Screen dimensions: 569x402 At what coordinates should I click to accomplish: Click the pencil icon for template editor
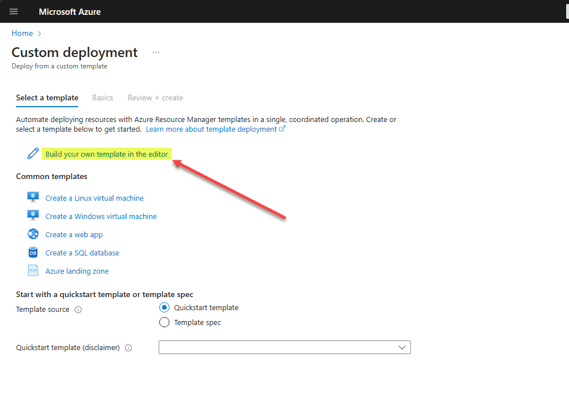pos(33,153)
